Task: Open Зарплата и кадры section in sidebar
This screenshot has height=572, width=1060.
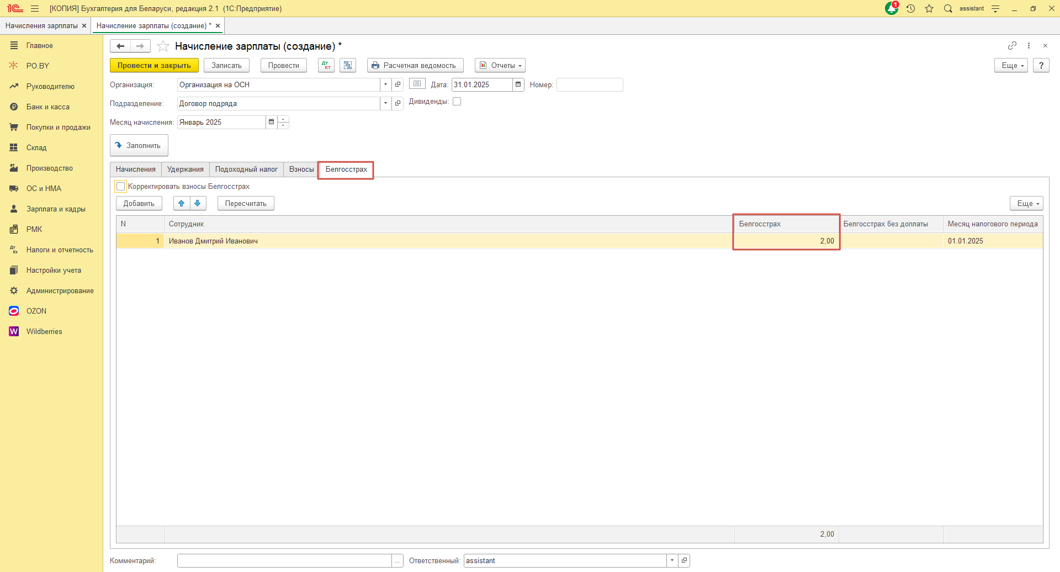Action: (x=56, y=209)
